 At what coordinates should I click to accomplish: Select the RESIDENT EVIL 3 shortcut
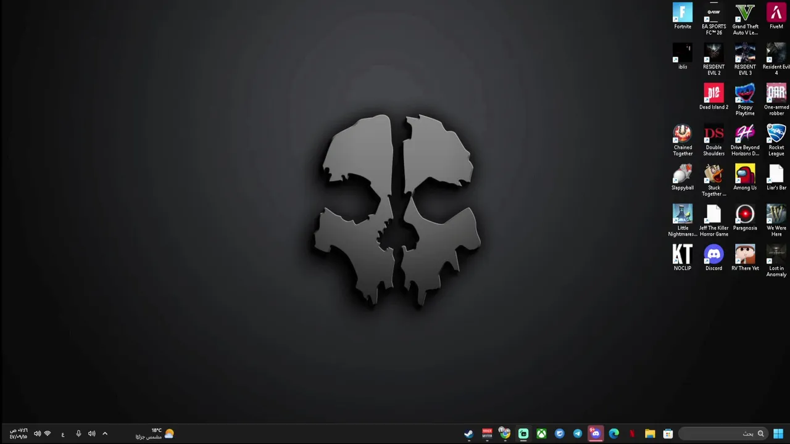(745, 59)
